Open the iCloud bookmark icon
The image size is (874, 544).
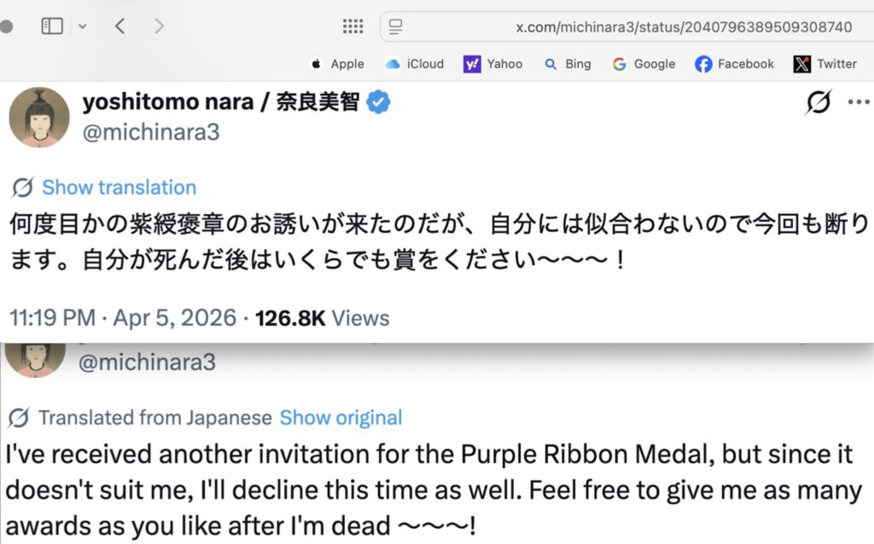[391, 63]
